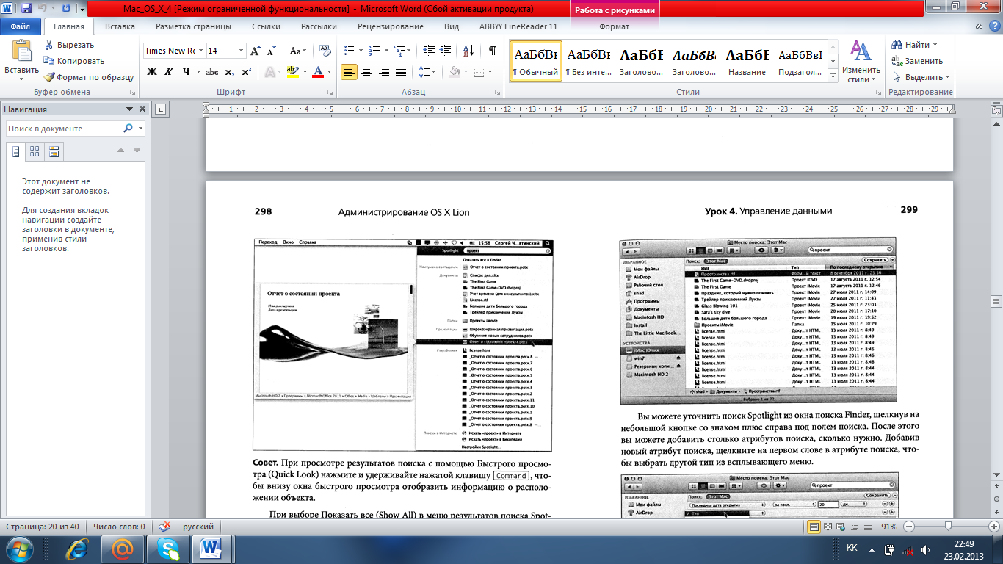This screenshot has height=564, width=1003.
Task: Click the yellow text highlight color button
Action: (x=292, y=72)
